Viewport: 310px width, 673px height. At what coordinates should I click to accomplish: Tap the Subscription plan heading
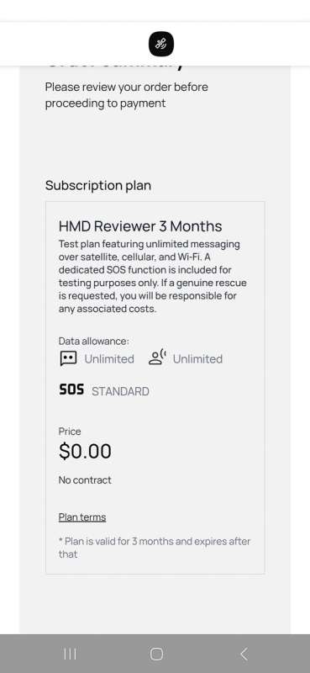pyautogui.click(x=98, y=185)
